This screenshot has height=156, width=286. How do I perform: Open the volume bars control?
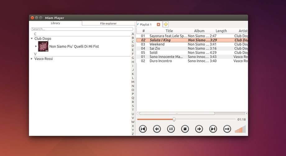(x=240, y=129)
